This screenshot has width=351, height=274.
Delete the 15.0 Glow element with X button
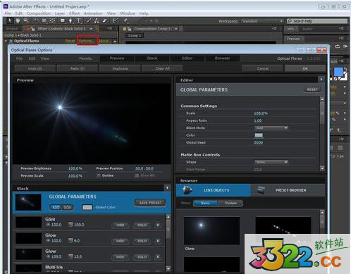click(x=158, y=257)
